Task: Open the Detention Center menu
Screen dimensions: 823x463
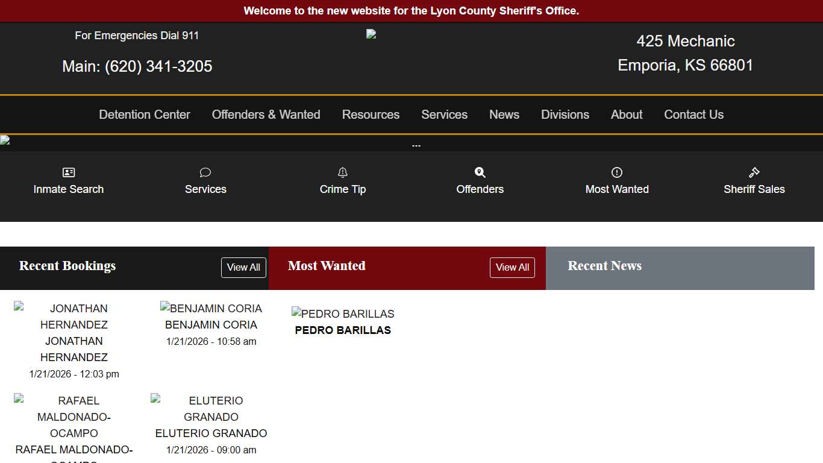Action: click(144, 115)
